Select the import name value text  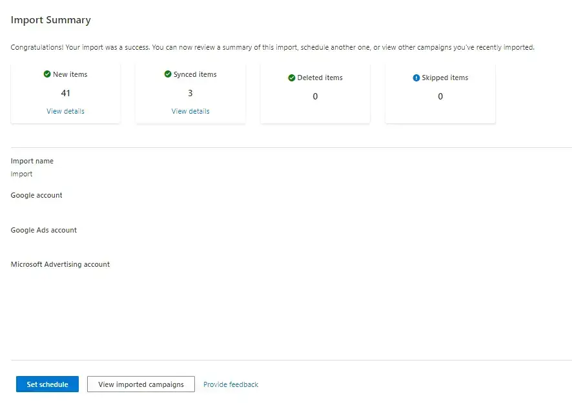coord(21,174)
